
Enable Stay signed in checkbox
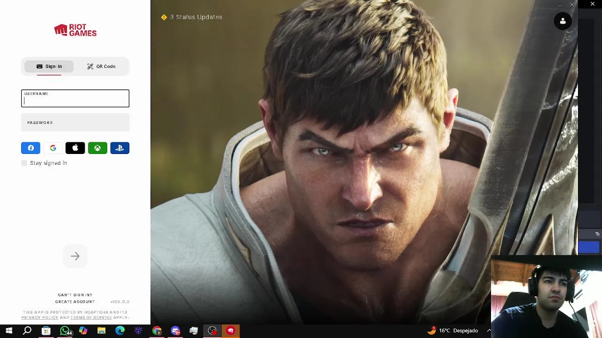coord(24,163)
